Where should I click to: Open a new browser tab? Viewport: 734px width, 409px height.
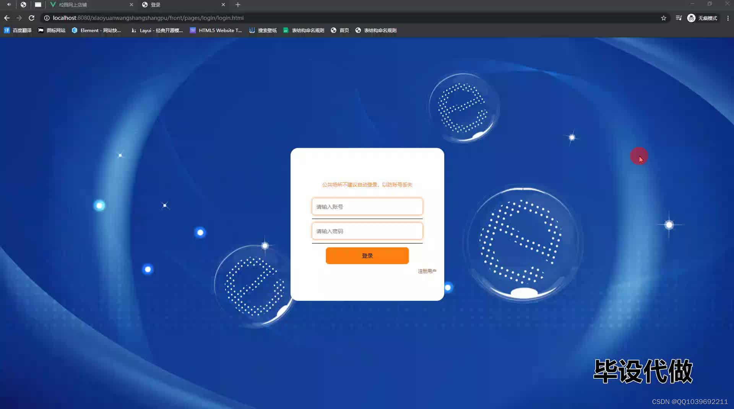tap(238, 5)
